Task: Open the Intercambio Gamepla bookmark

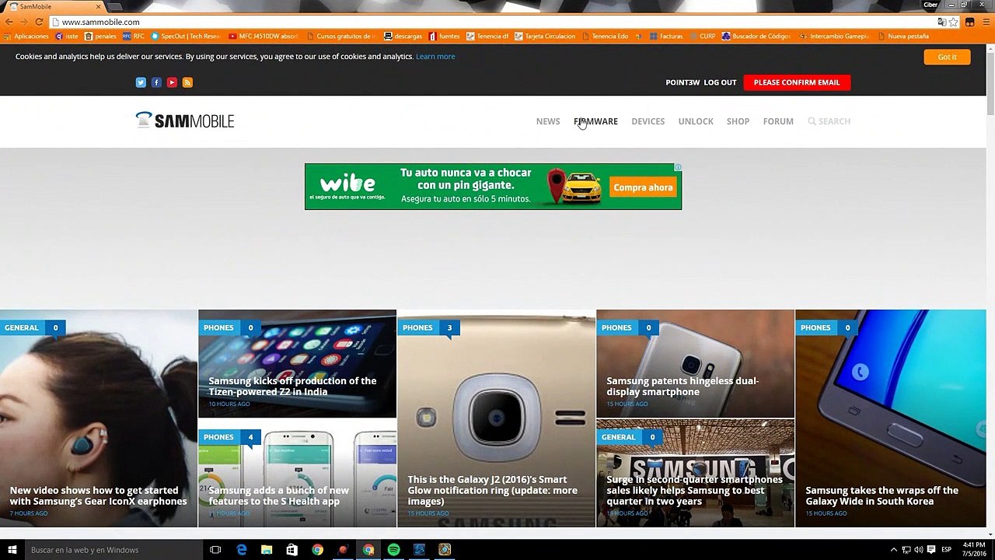Action: click(x=834, y=37)
